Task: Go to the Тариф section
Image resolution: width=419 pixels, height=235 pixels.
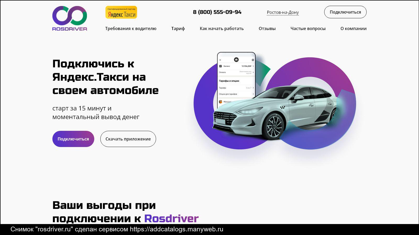Action: [178, 28]
